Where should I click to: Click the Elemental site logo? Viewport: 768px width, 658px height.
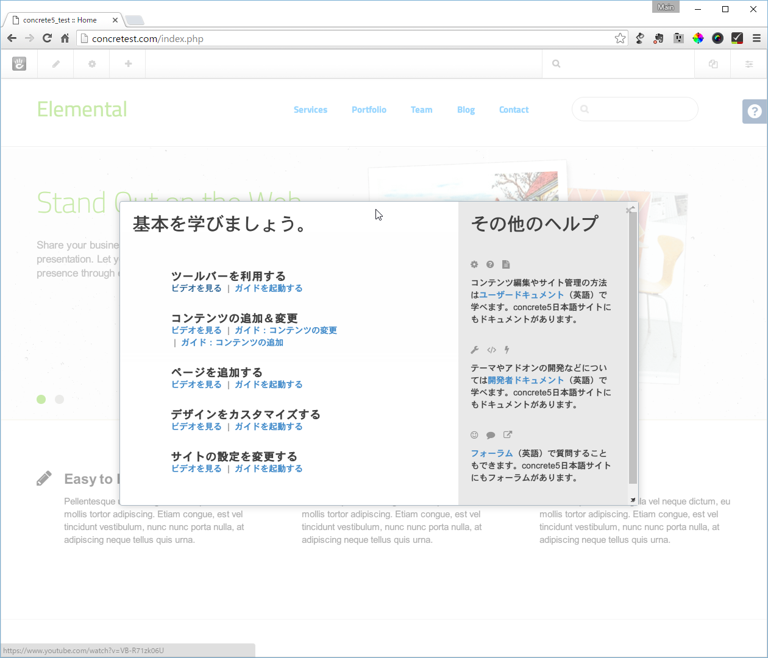point(82,110)
